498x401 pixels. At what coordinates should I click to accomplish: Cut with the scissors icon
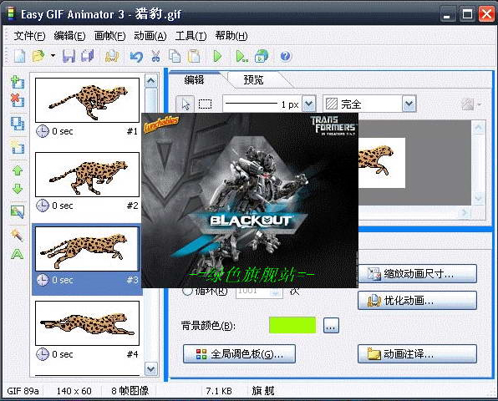click(x=155, y=56)
